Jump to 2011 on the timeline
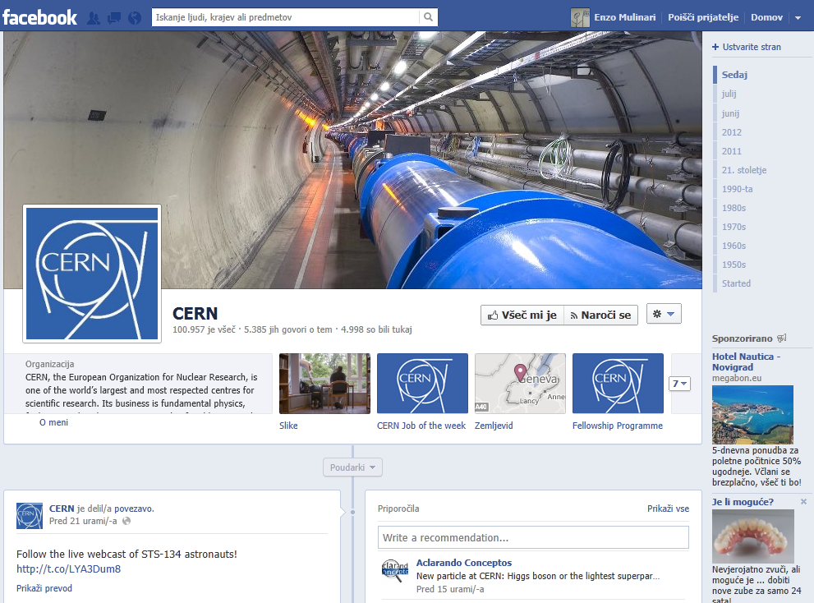 731,151
